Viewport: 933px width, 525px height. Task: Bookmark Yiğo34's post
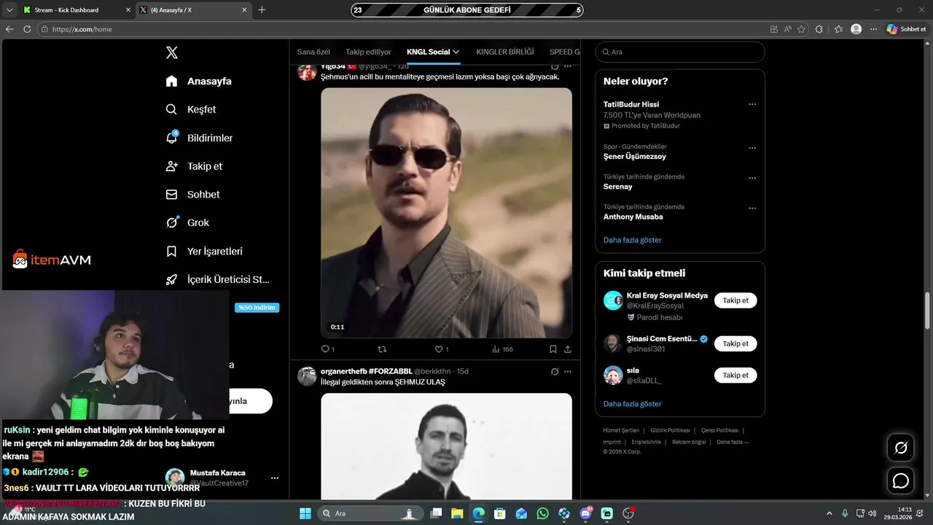click(x=553, y=349)
